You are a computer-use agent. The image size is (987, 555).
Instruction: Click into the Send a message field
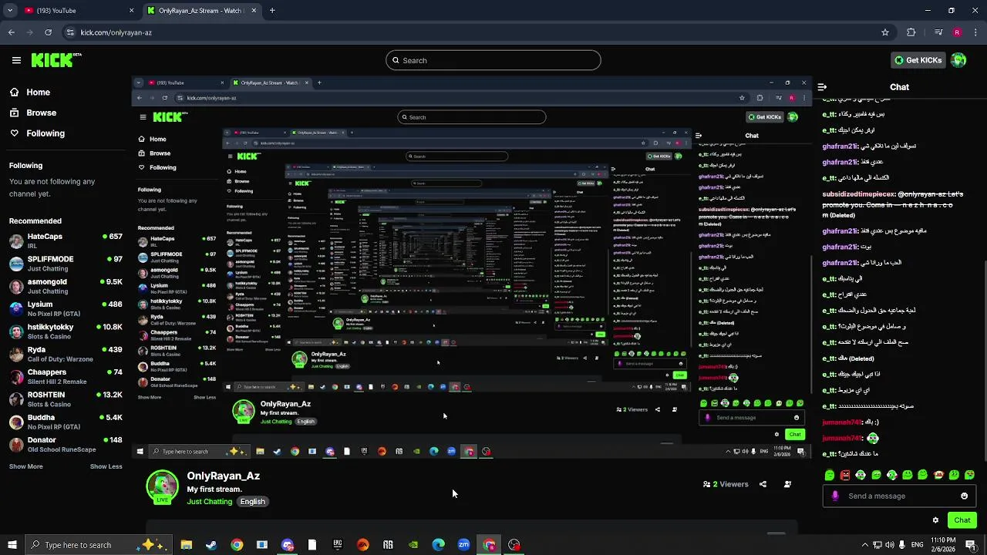[901, 496]
